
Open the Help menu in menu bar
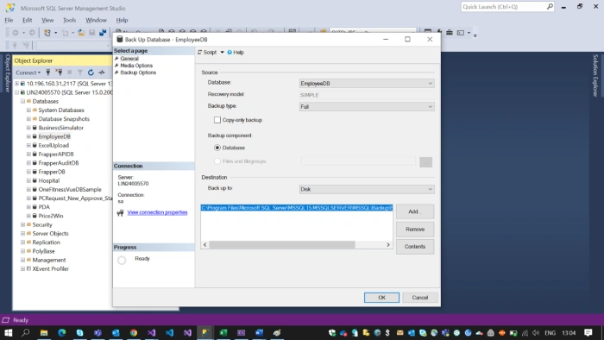point(122,20)
